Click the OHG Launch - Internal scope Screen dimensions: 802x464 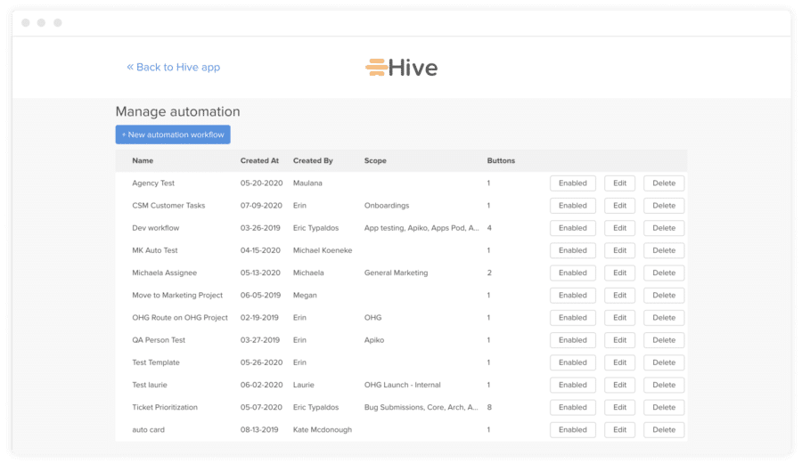click(x=403, y=385)
